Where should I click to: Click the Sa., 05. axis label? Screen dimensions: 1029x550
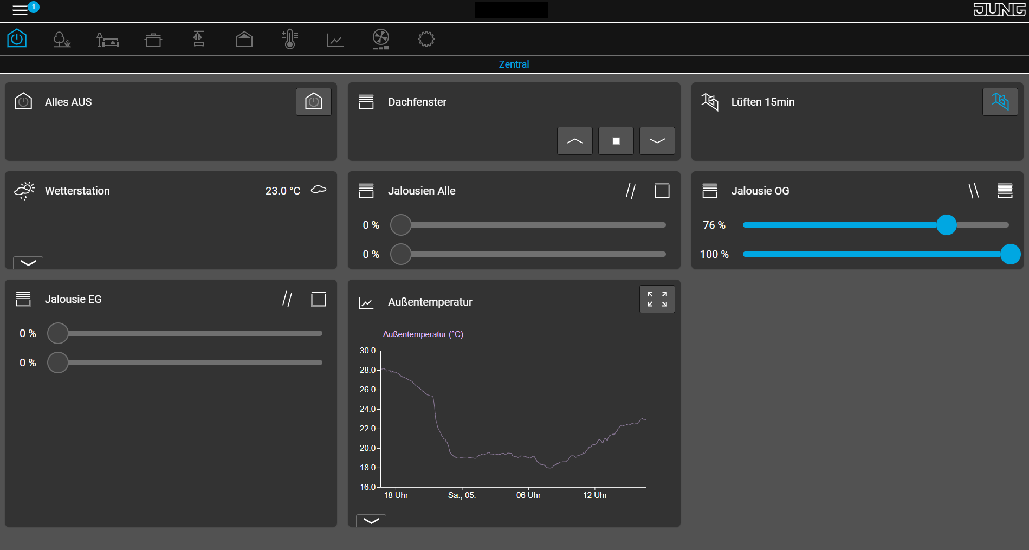pyautogui.click(x=462, y=495)
